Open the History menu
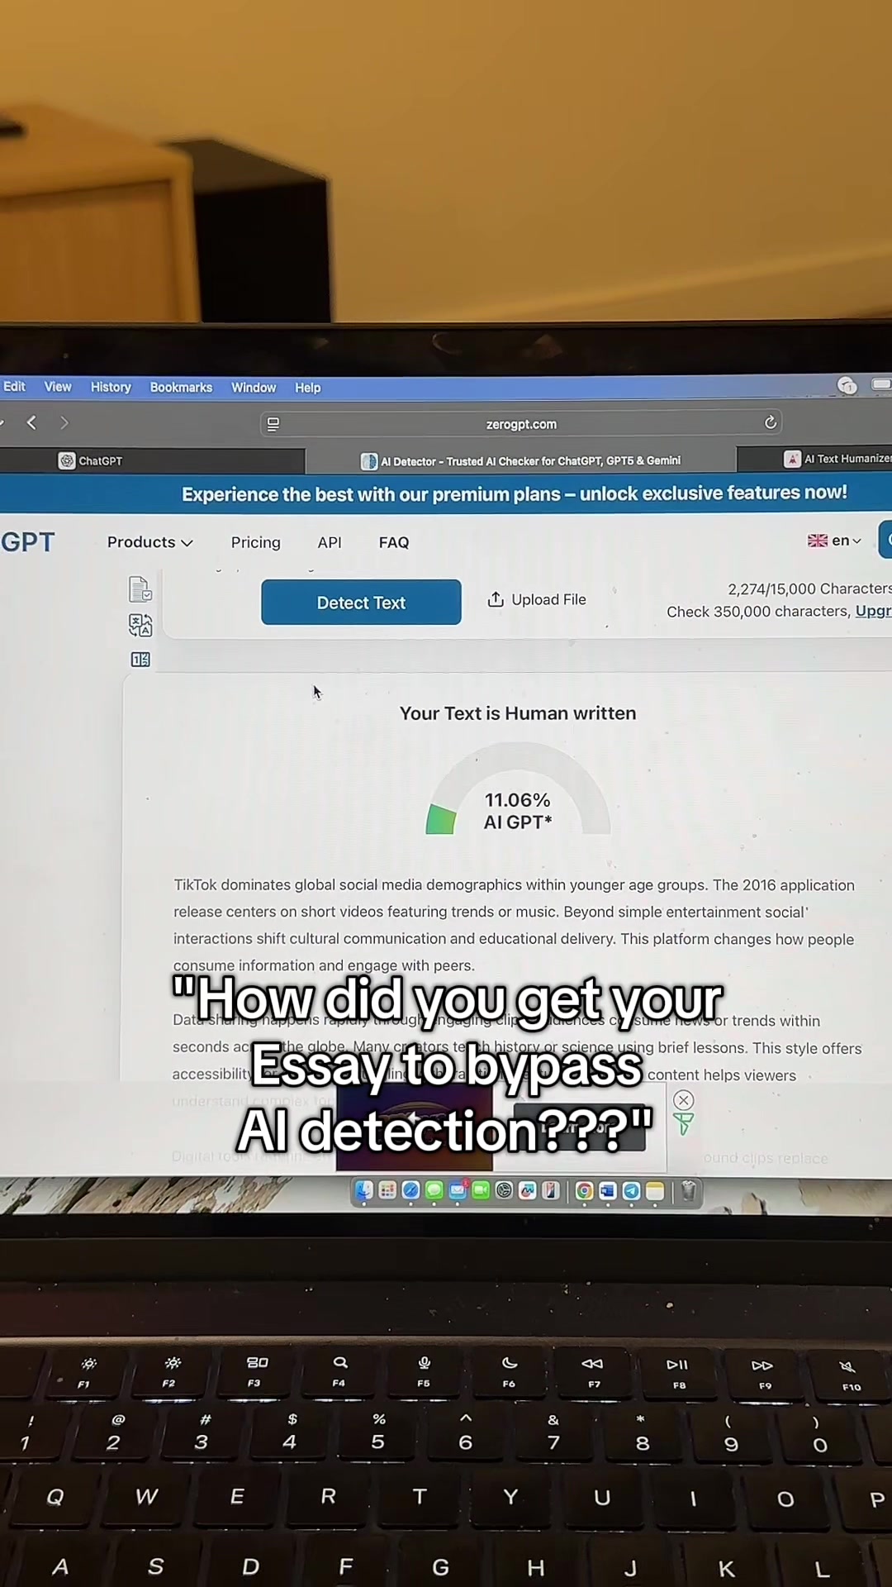 [111, 387]
